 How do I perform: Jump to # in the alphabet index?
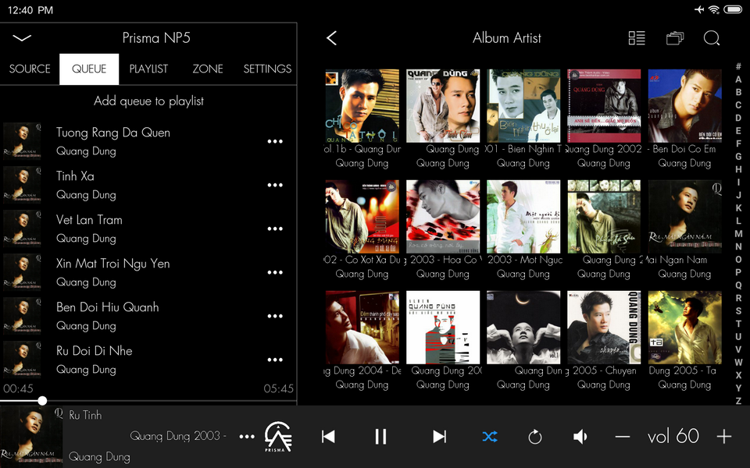(738, 66)
